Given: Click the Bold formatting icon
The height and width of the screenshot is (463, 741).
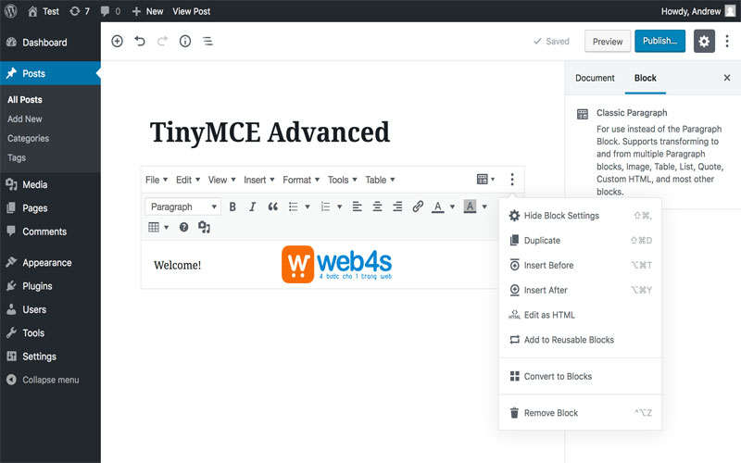Looking at the screenshot, I should [233, 206].
